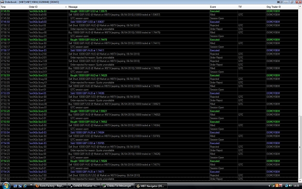
Task: Click 'Order Reject' event at 07:50:12
Action: click(x=216, y=29)
